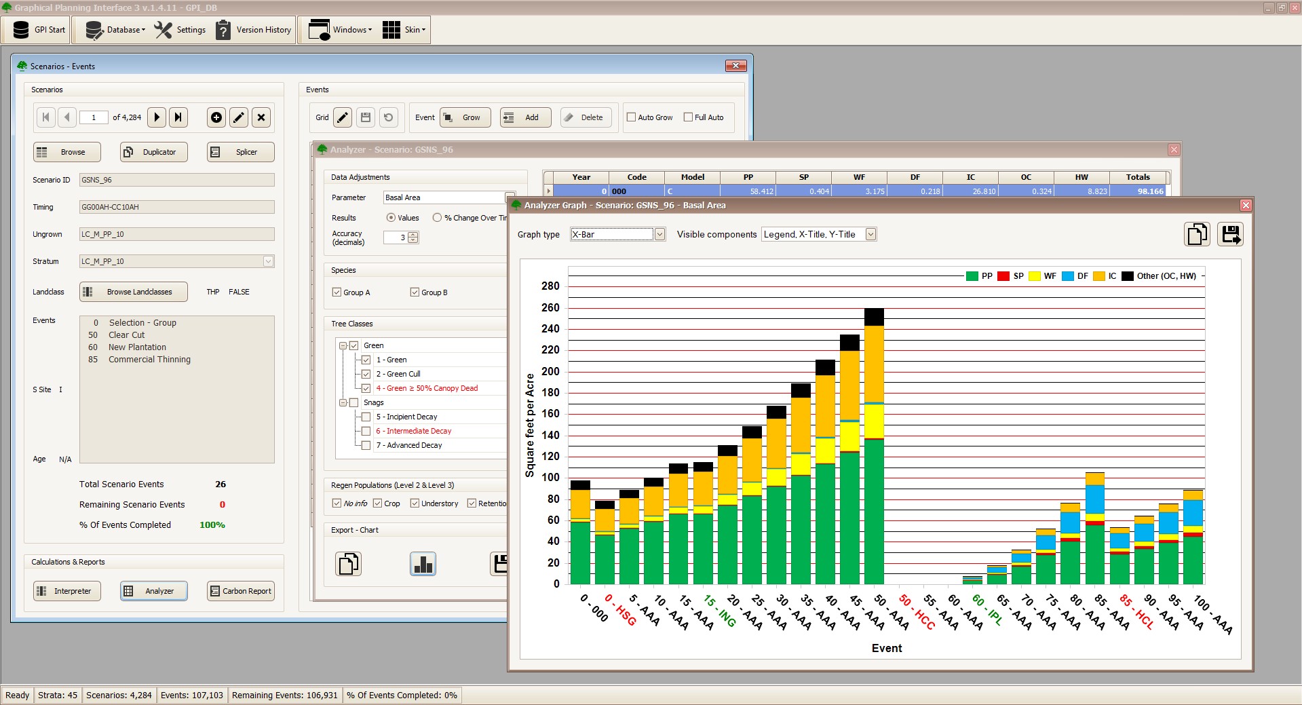Open Settings with the wrench icon
The width and height of the screenshot is (1302, 705).
[x=180, y=30]
